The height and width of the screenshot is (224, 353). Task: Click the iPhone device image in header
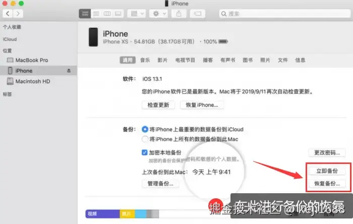[93, 37]
